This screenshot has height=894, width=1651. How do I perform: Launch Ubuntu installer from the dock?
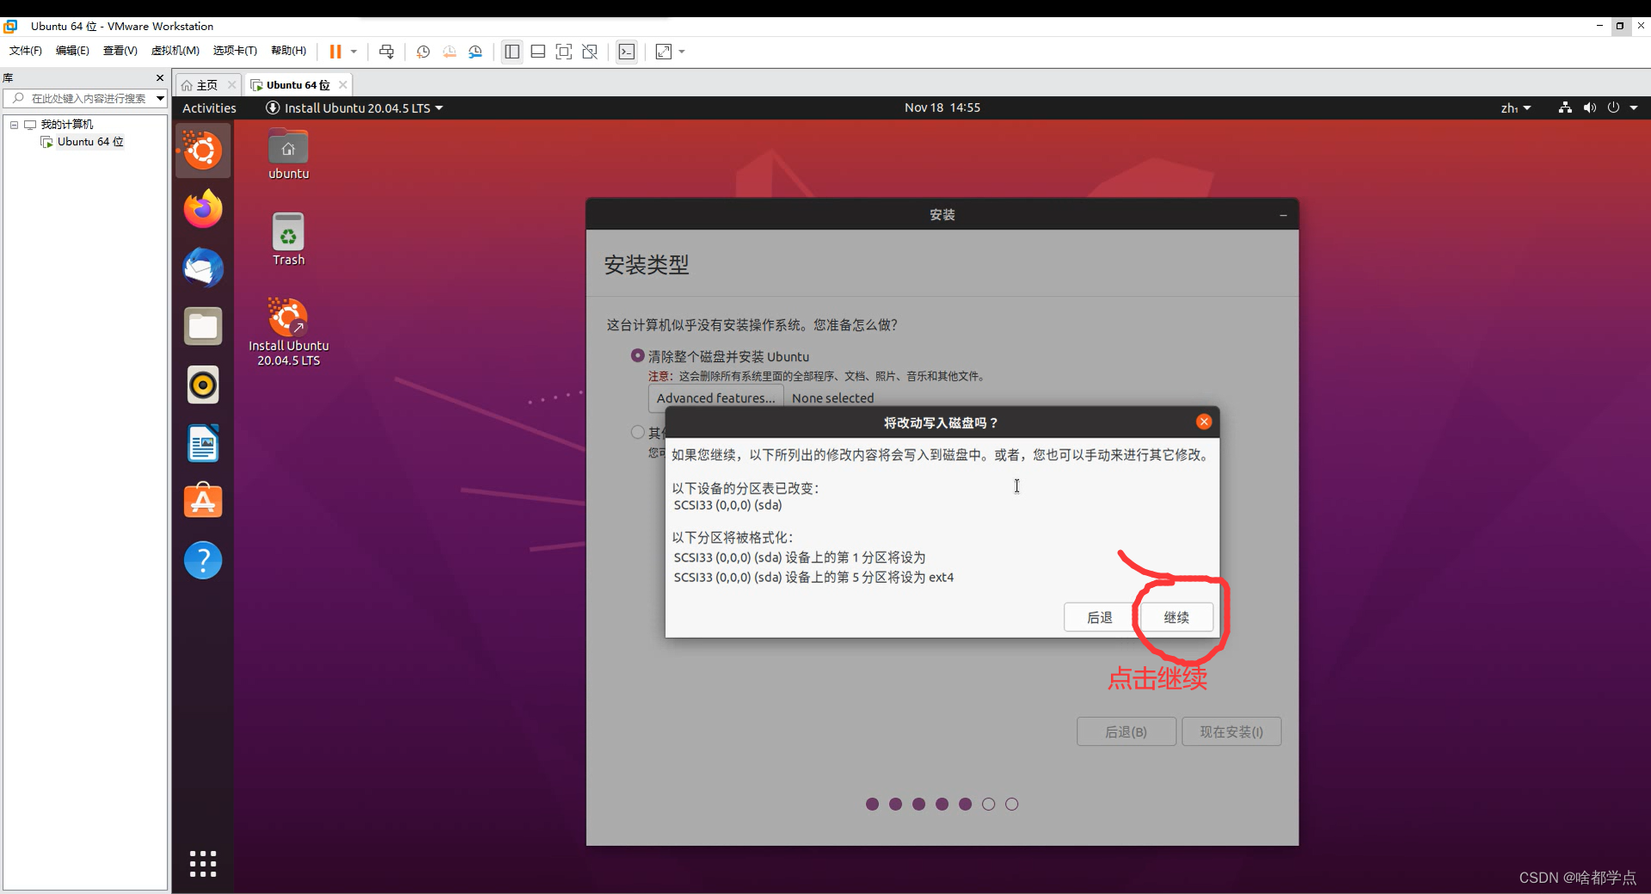(x=203, y=151)
